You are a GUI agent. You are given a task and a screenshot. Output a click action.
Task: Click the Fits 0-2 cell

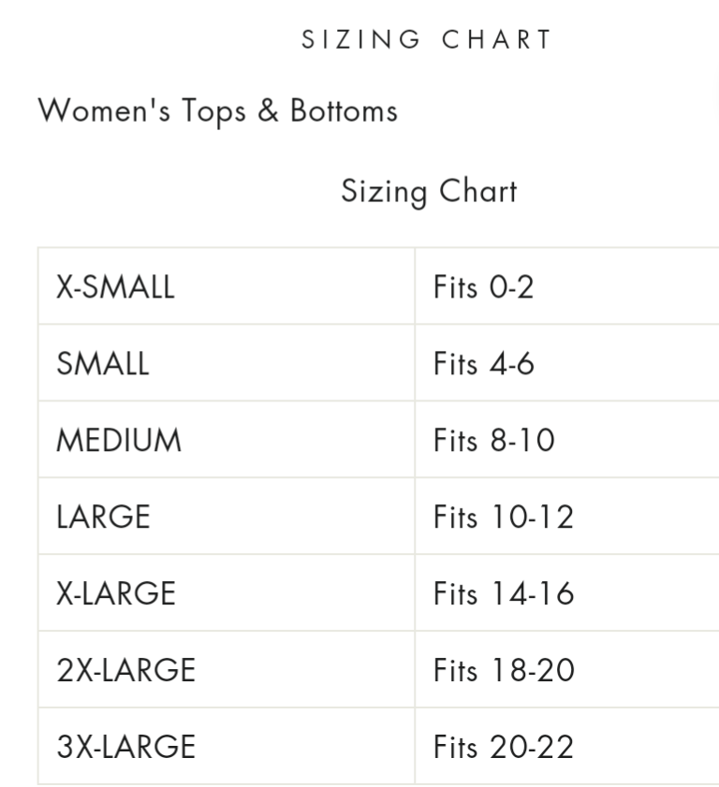[x=483, y=286]
